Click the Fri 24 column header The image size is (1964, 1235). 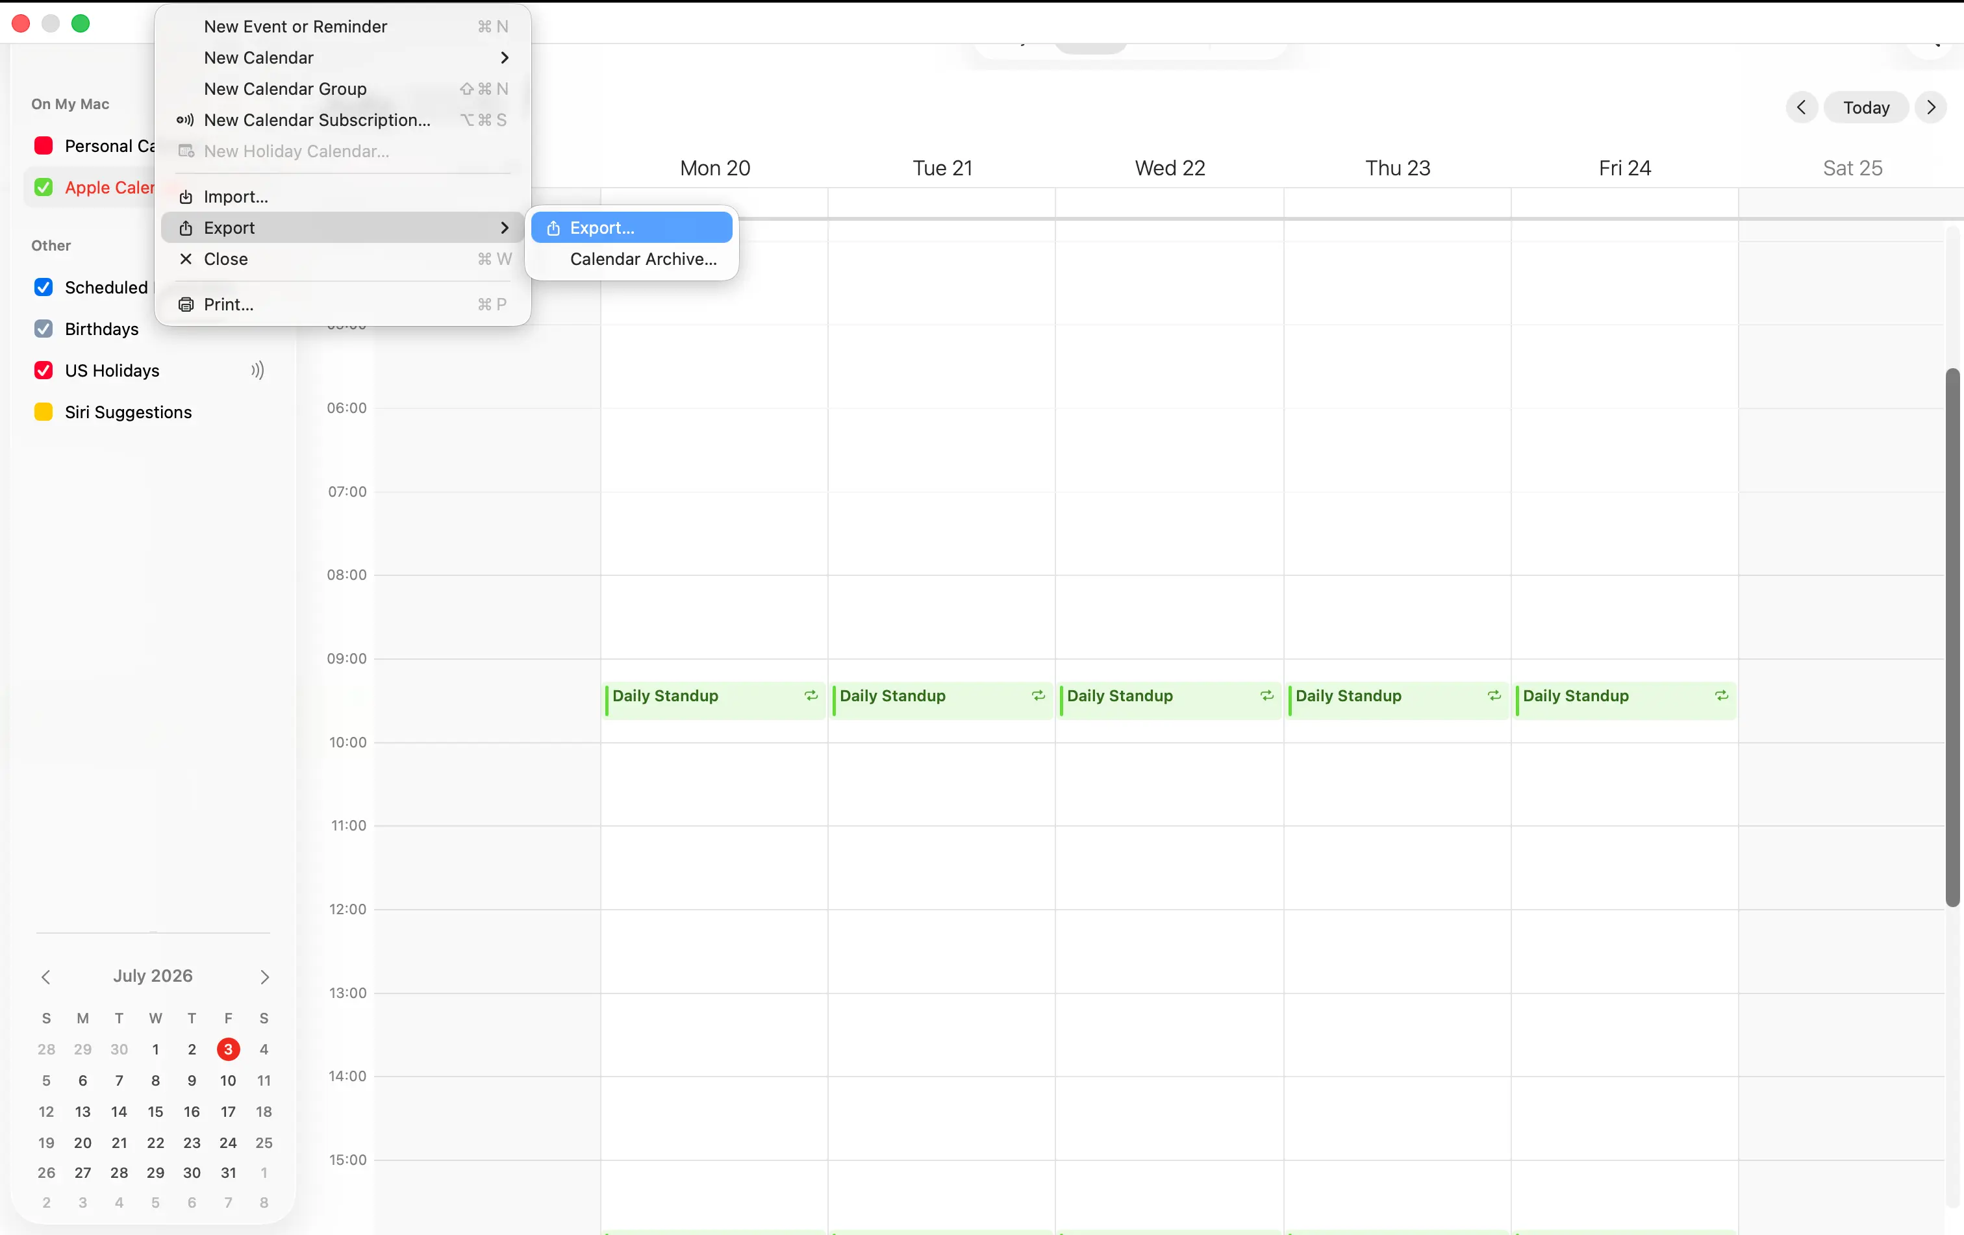point(1625,168)
